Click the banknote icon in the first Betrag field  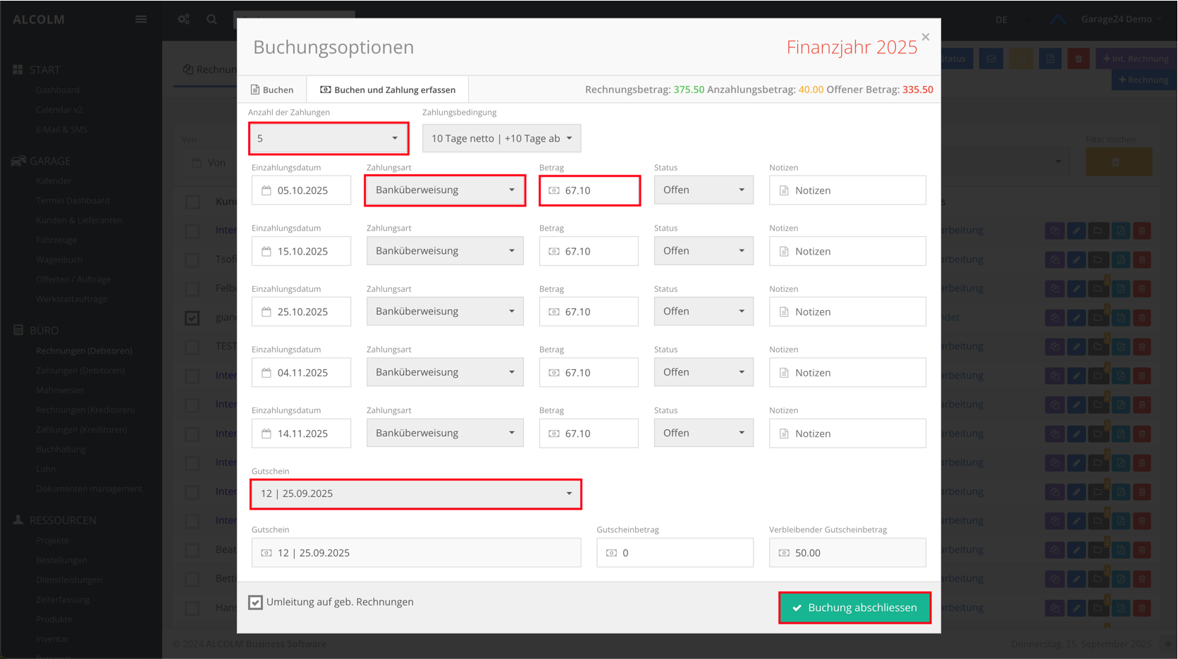(553, 190)
